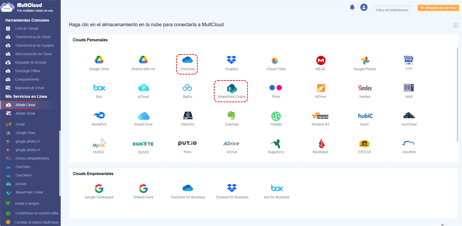Add Amazon S3 storage
The height and width of the screenshot is (226, 462).
[321, 116]
